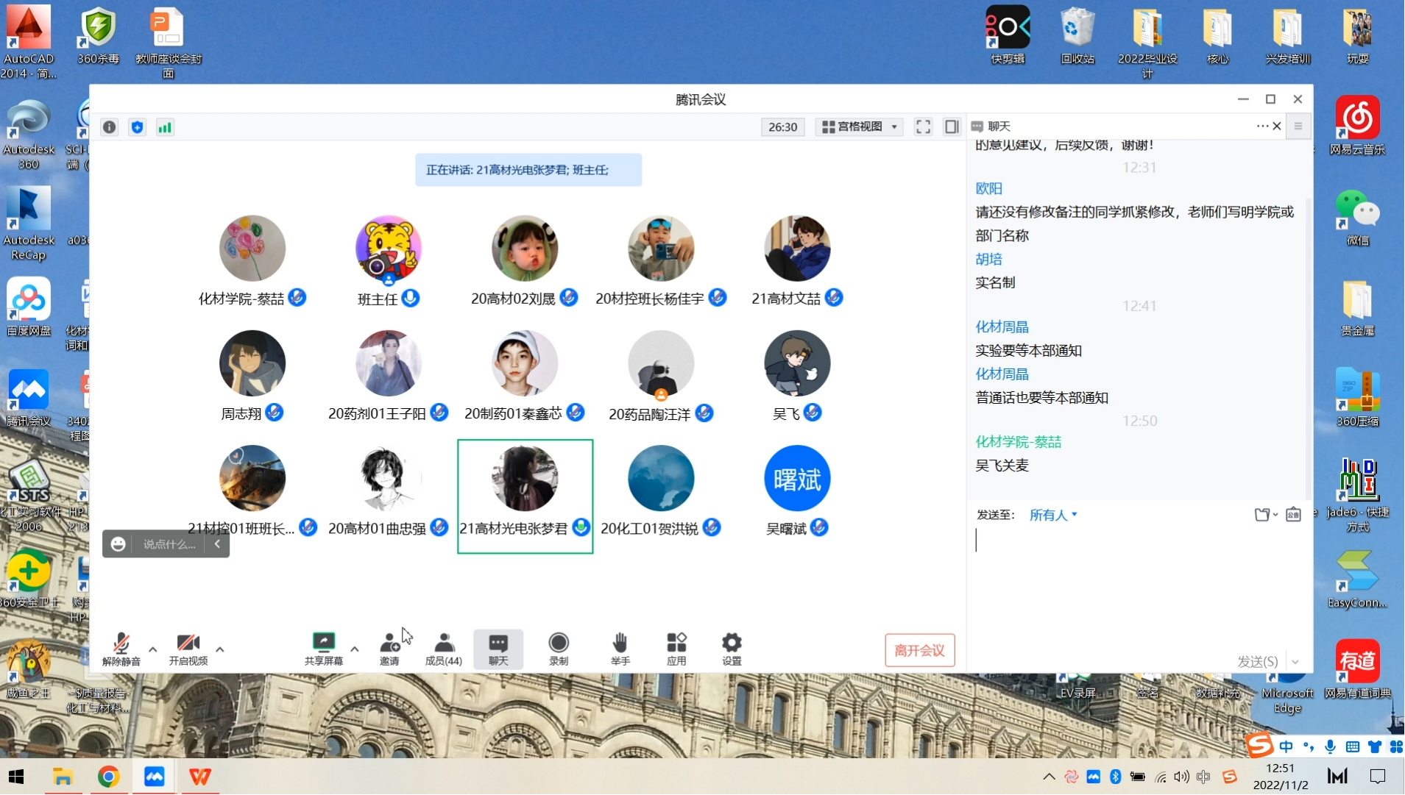The height and width of the screenshot is (795, 1405).
Task: Check network signal status icon
Action: (165, 127)
